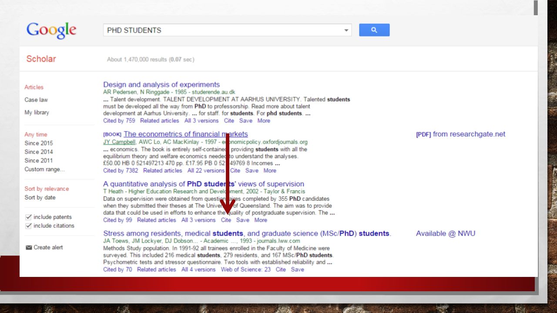Open Cited by 70 link
557x313 pixels.
pyautogui.click(x=117, y=270)
